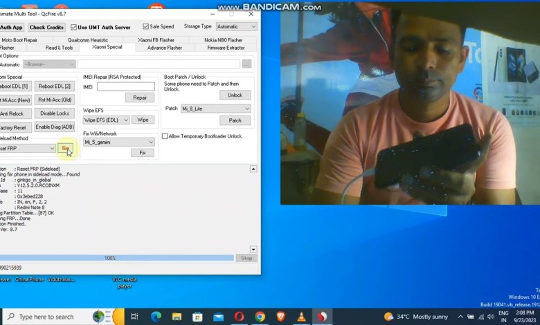Open the Mail app taskbar icon
Viewport: 540px width, 325px height.
(218, 317)
